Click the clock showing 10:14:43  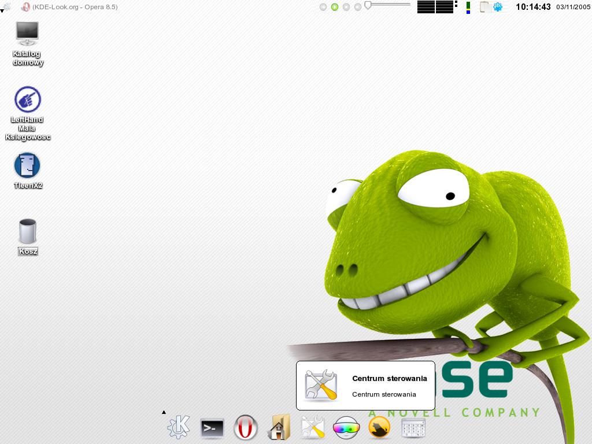[533, 7]
